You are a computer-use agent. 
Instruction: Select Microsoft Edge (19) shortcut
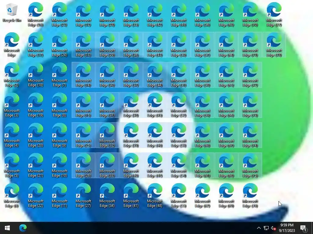(x=35, y=105)
